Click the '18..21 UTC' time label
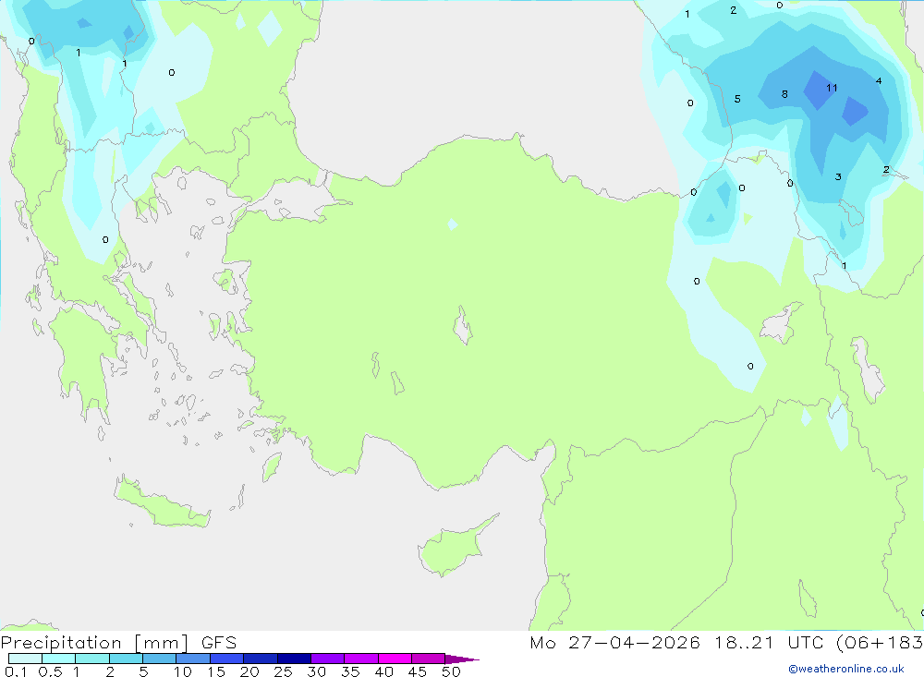924x677 pixels. pos(769,642)
